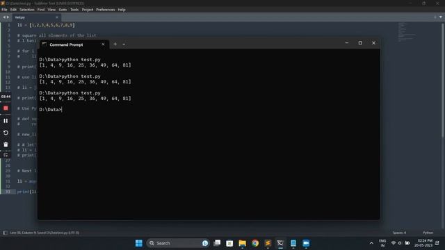
Task: Click the first 'python test.py' command line
Action: coord(70,60)
